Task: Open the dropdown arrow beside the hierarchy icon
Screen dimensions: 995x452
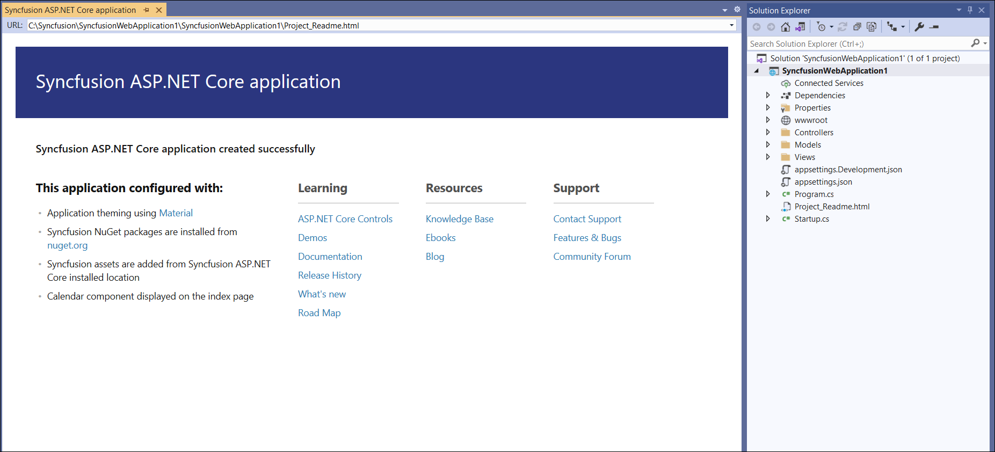Action: tap(903, 27)
